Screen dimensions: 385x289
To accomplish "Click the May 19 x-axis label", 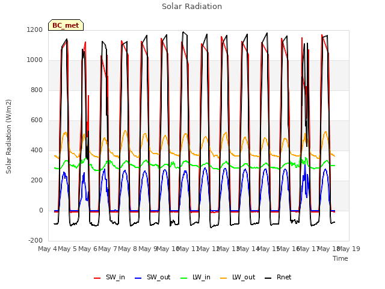I will [349, 249].
